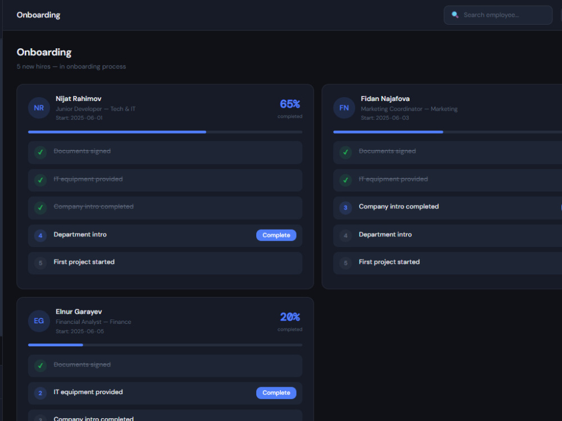Click the Onboarding title in top bar
This screenshot has height=421, width=562.
38,15
